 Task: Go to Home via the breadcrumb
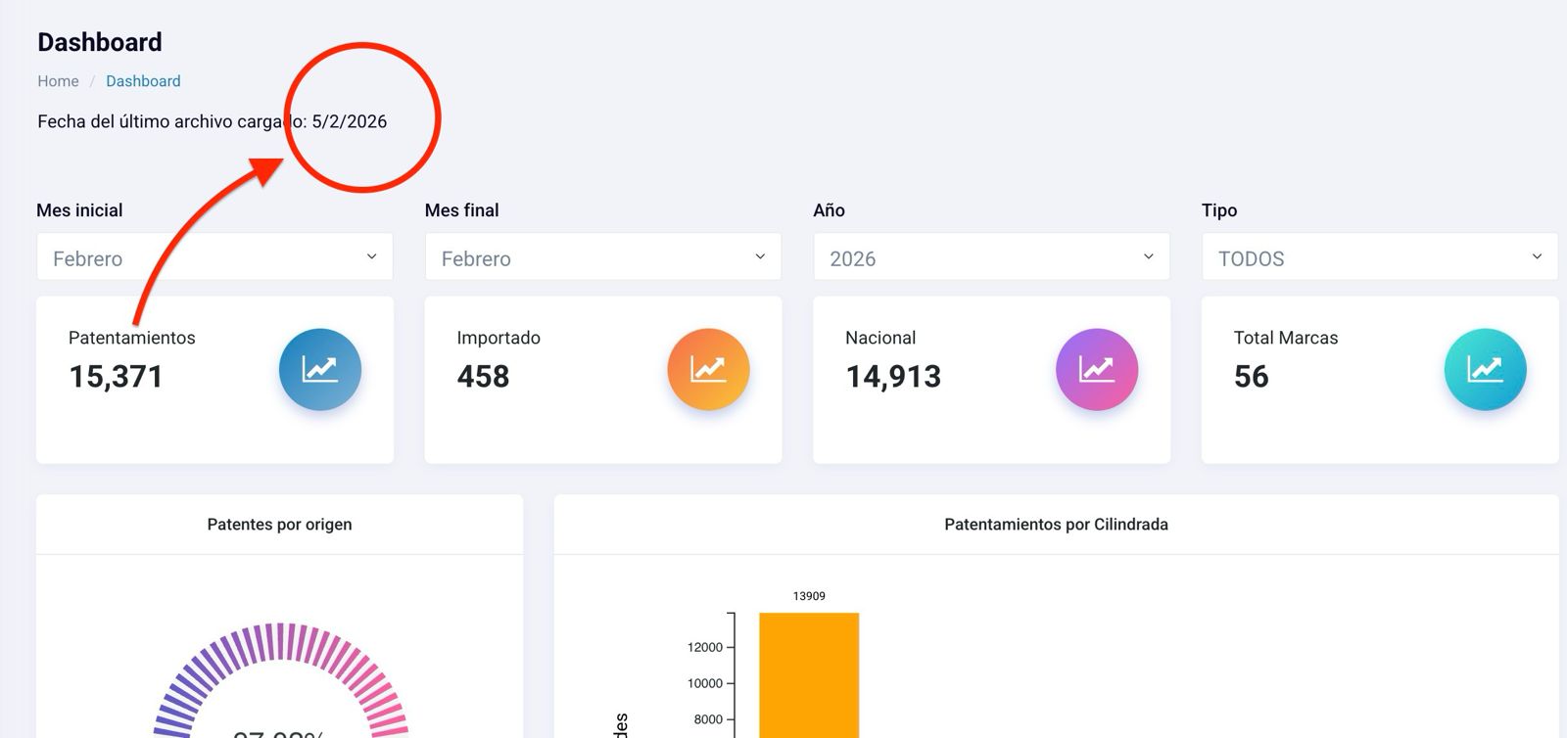[x=58, y=81]
